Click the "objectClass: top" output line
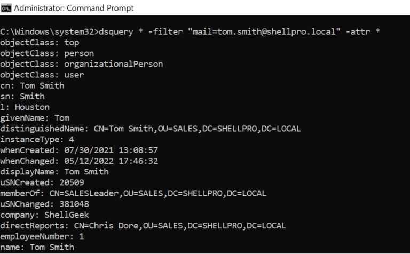 [x=39, y=42]
